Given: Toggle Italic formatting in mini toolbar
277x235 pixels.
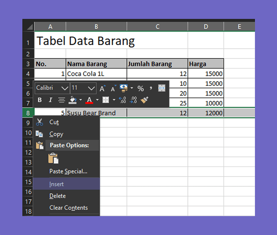Looking at the screenshot, I should [x=51, y=100].
